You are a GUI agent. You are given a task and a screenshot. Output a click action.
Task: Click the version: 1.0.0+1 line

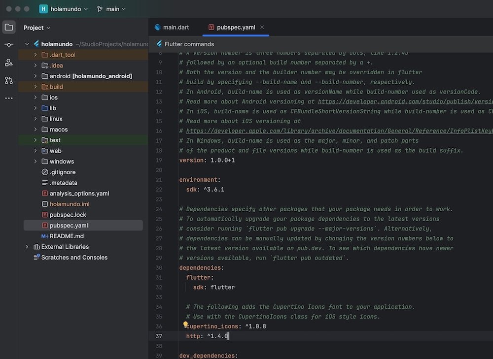(207, 160)
